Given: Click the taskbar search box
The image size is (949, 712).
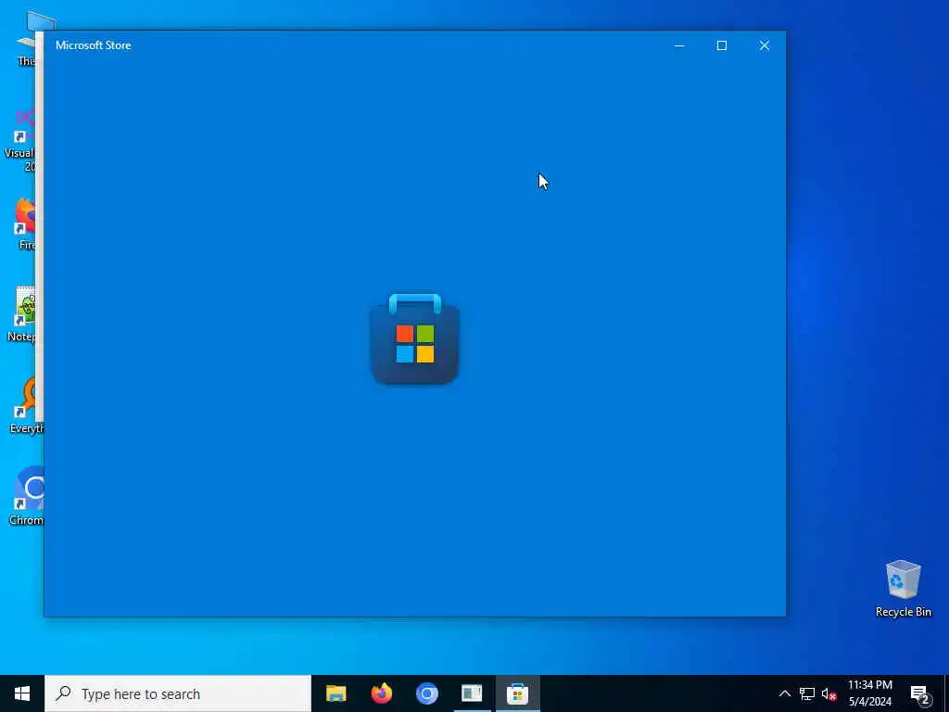Looking at the screenshot, I should tap(178, 693).
